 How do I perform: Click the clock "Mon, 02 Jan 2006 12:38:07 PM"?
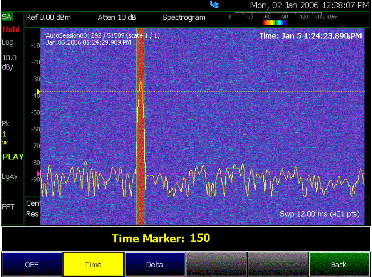click(310, 5)
